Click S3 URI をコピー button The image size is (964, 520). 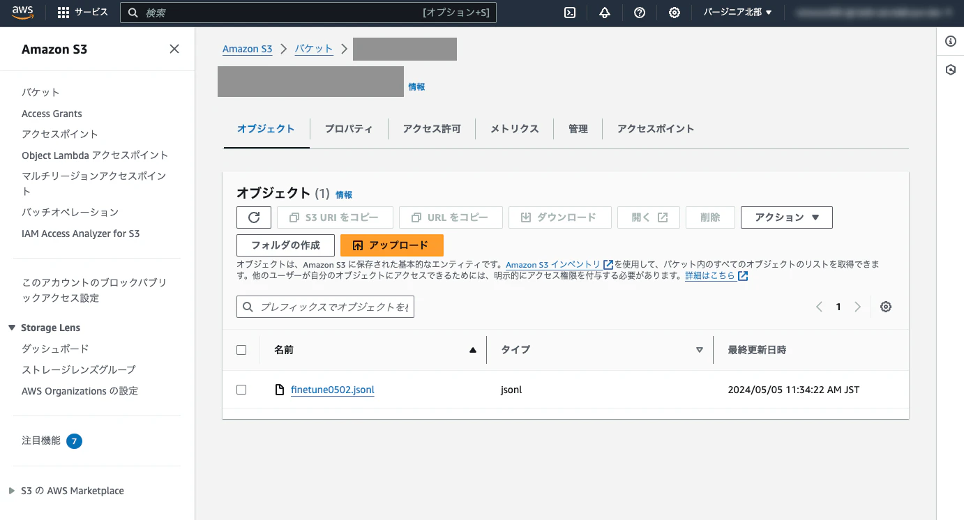(335, 217)
